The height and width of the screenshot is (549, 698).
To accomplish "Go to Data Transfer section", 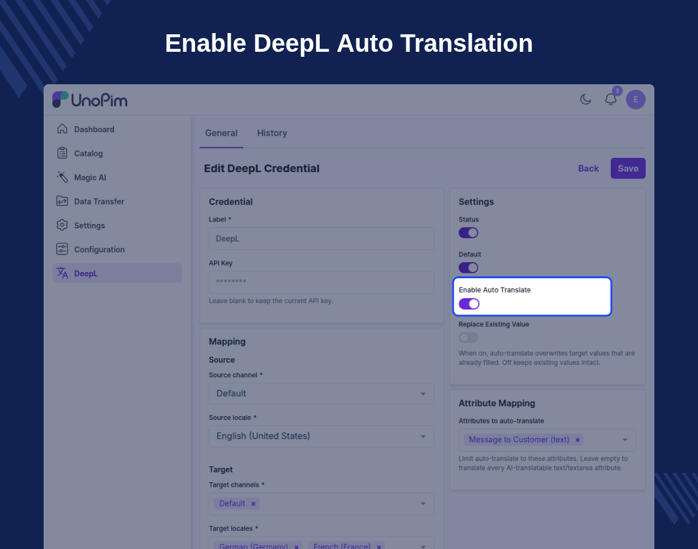I will click(117, 202).
